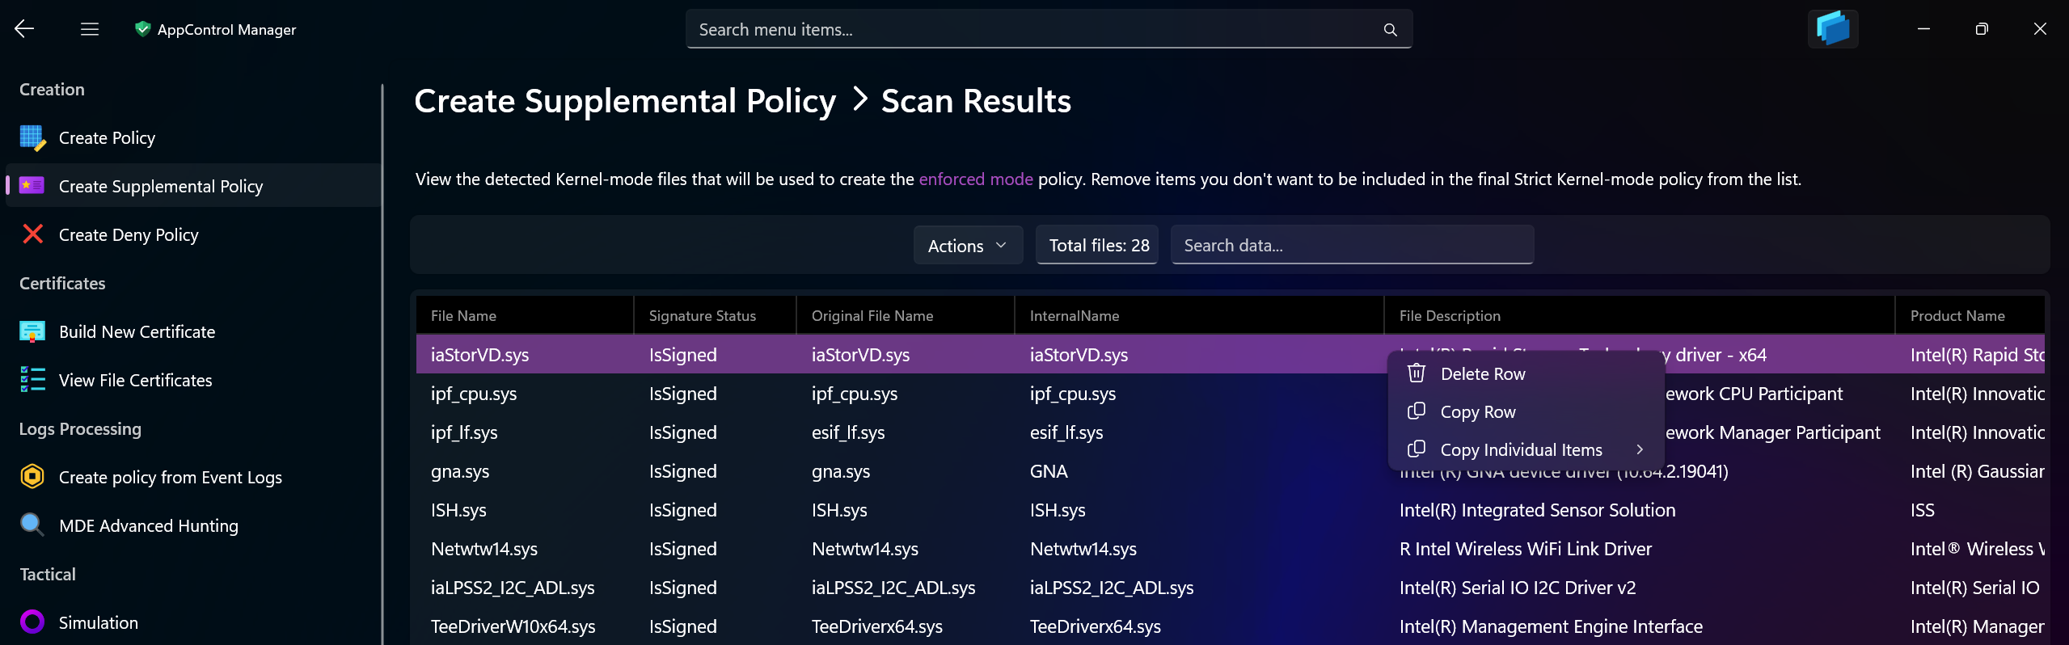Viewport: 2069px width, 645px height.
Task: Select the Netwtw14.sys file name cell
Action: point(484,549)
